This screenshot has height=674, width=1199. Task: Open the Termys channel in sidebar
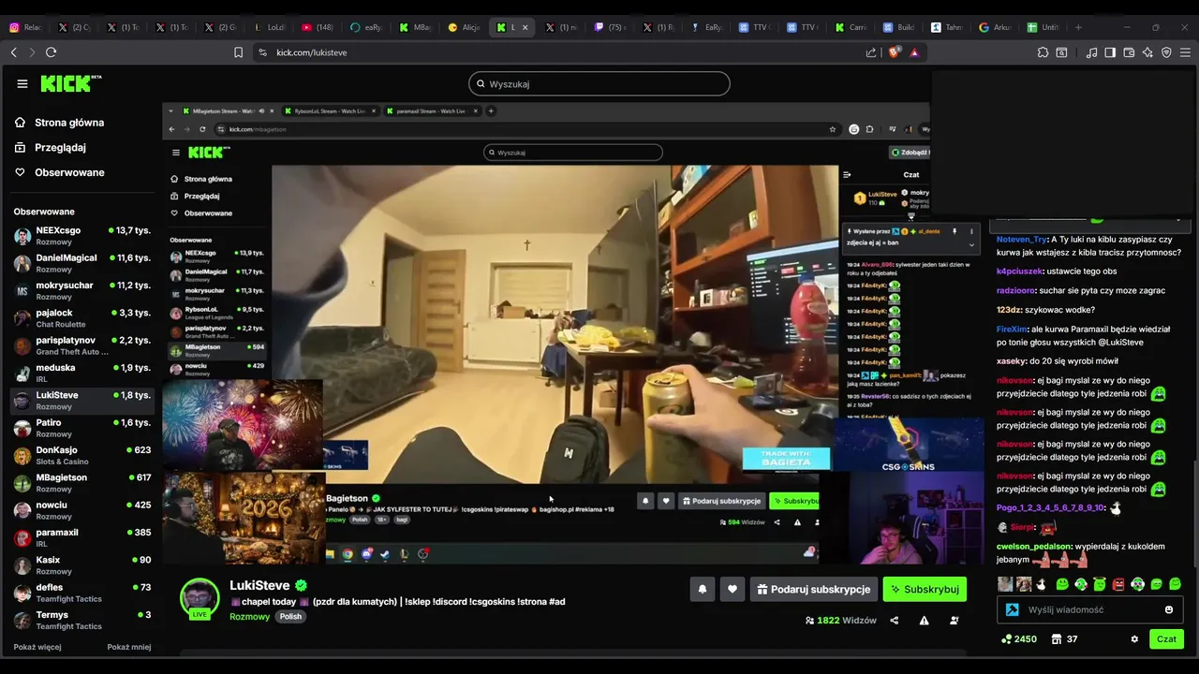pyautogui.click(x=82, y=620)
